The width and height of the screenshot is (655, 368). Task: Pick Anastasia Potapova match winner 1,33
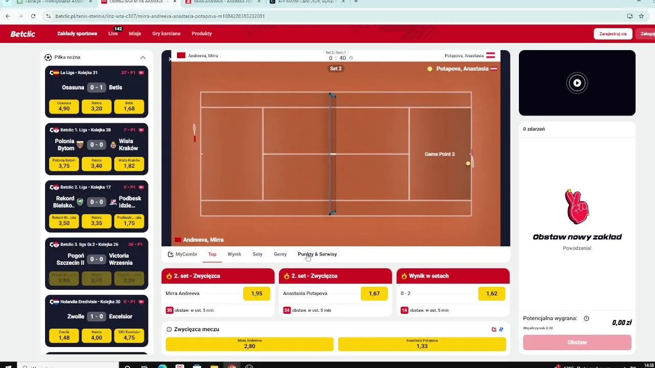click(x=422, y=344)
